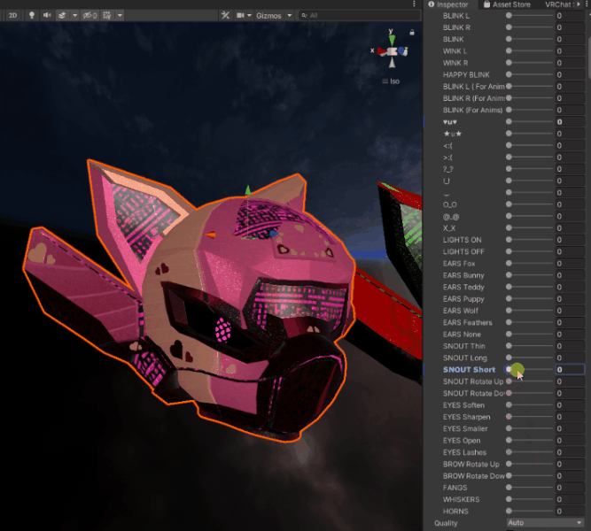Click the 'O_O' label

pyautogui.click(x=449, y=204)
